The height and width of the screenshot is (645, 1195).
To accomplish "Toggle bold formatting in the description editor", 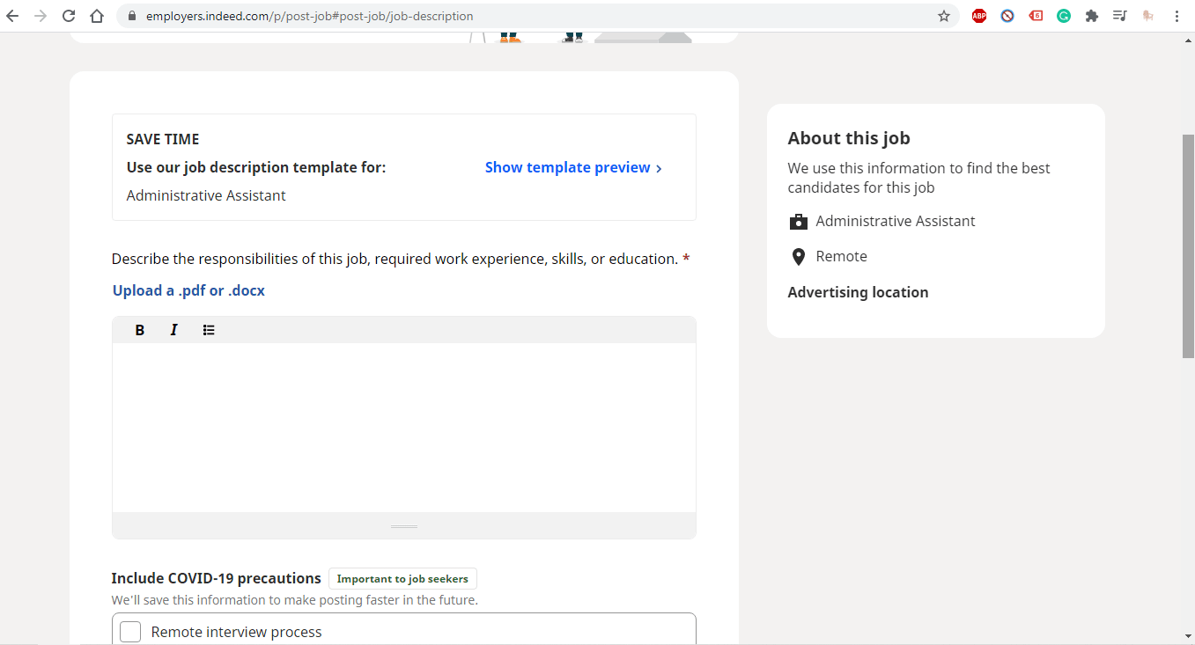I will point(140,329).
